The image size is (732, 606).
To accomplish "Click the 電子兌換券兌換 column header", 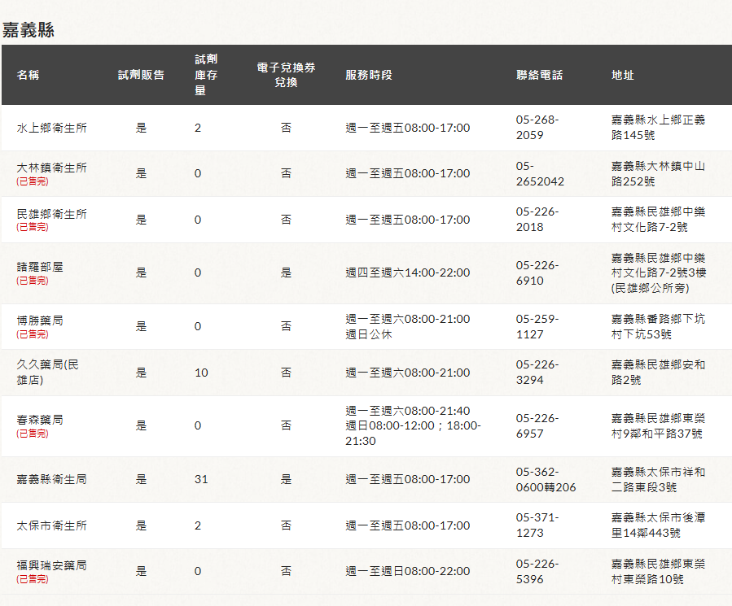I will 286,75.
